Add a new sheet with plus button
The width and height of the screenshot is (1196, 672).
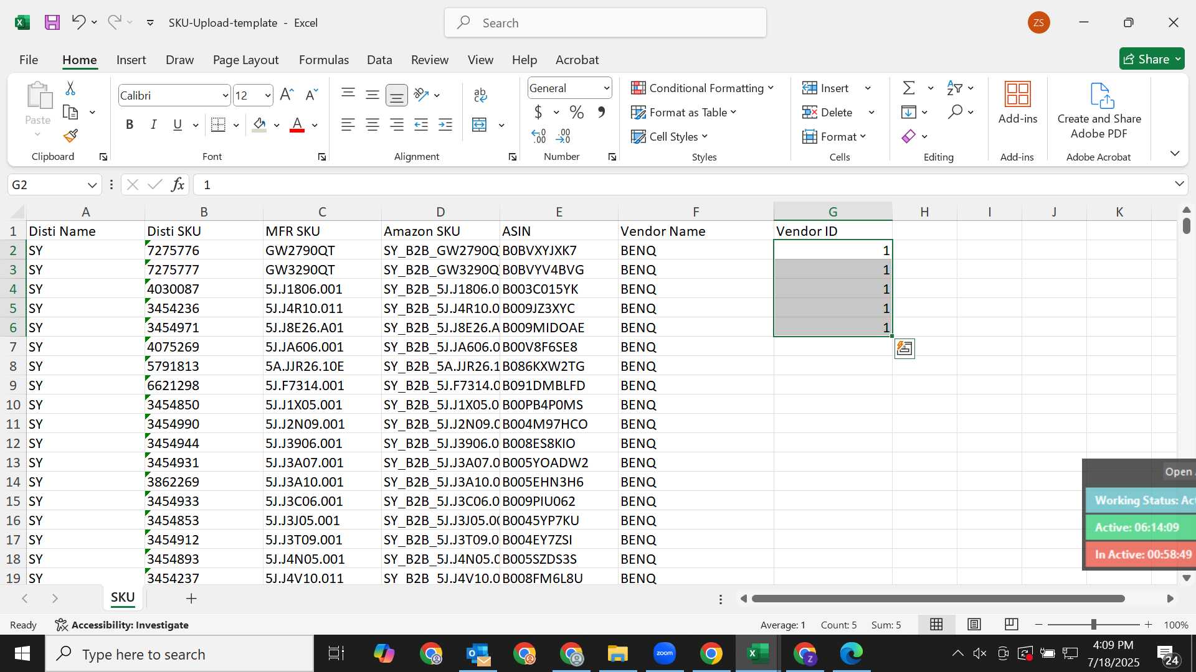pyautogui.click(x=191, y=598)
